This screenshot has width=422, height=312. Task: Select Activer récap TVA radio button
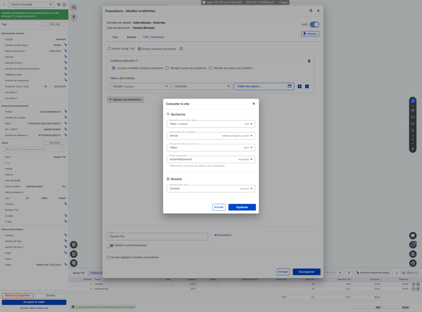coord(109,49)
